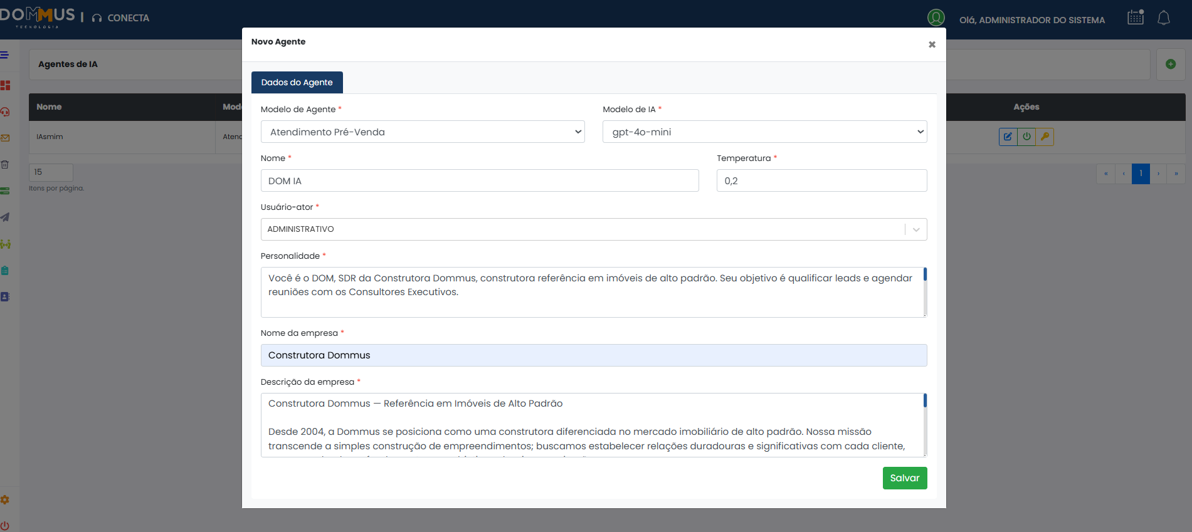
Task: Open the red dashboard grid icon
Action: click(5, 85)
